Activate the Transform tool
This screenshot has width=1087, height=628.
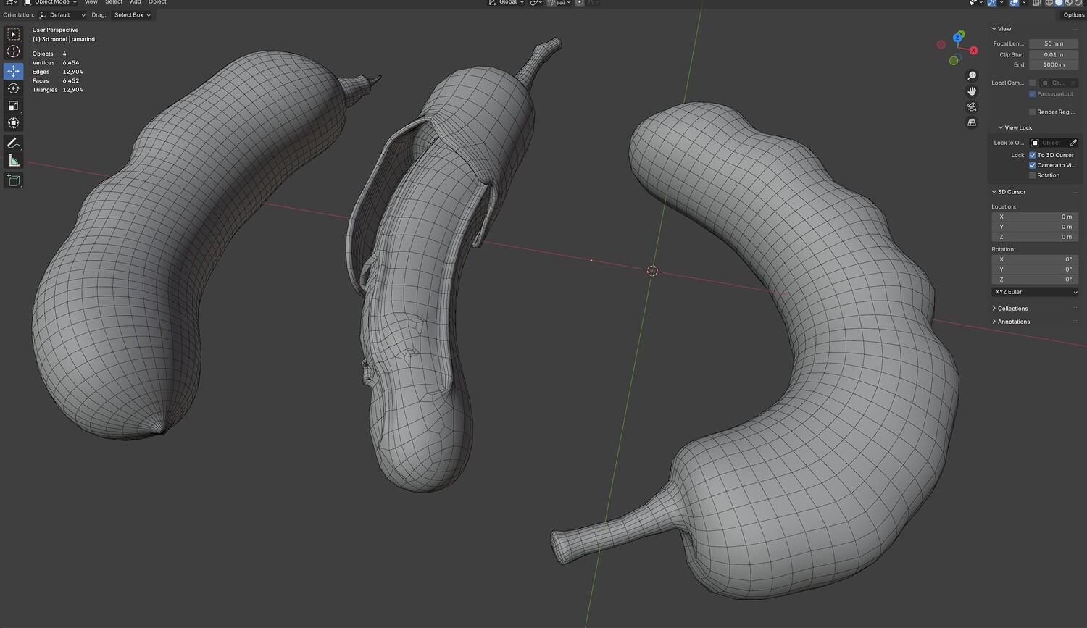coord(13,123)
